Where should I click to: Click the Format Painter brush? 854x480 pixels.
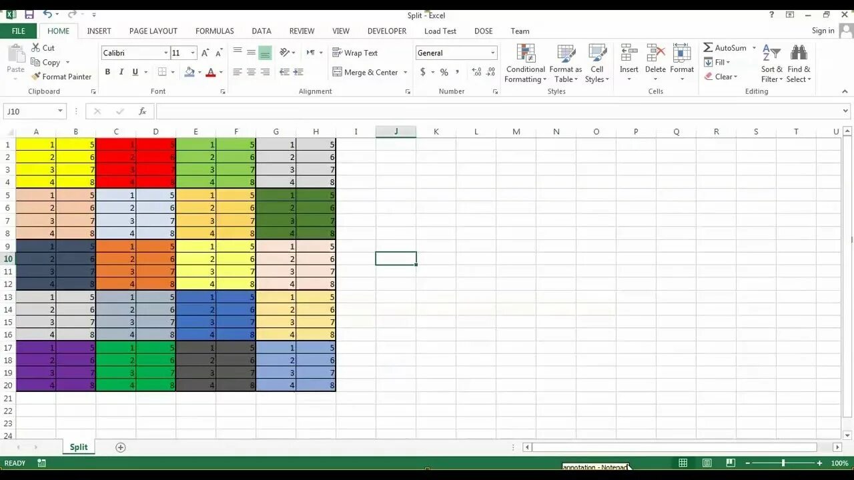[36, 77]
